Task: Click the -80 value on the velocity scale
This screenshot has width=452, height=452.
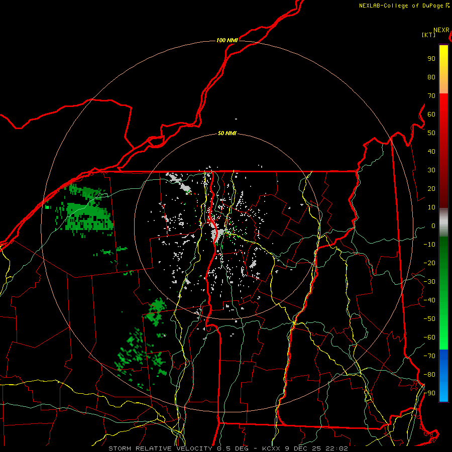Action: pyautogui.click(x=429, y=375)
